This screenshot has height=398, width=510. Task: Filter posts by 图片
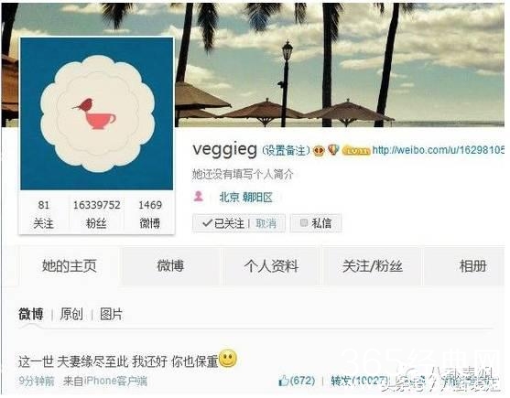pyautogui.click(x=111, y=314)
